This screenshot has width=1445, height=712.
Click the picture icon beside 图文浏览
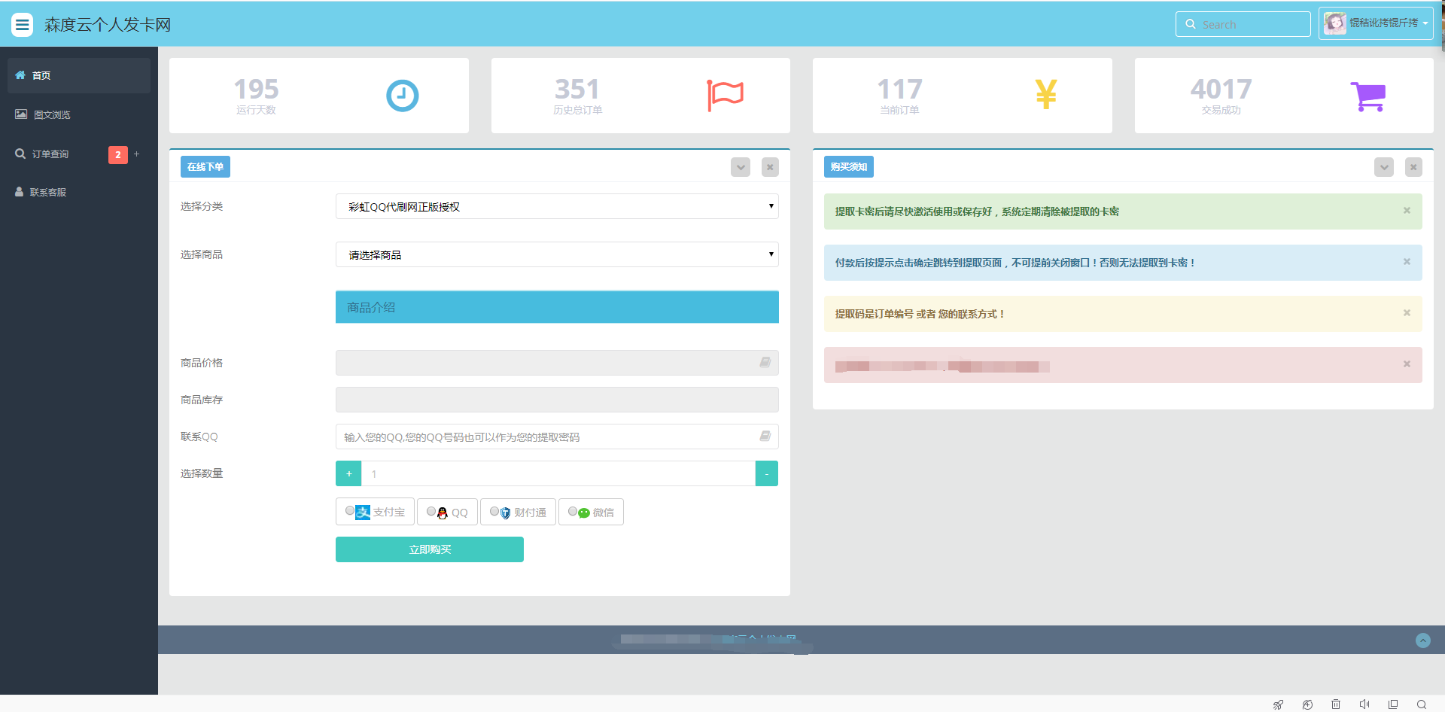[21, 114]
